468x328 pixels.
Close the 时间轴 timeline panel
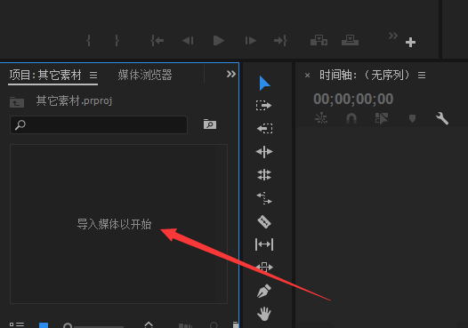click(x=307, y=76)
